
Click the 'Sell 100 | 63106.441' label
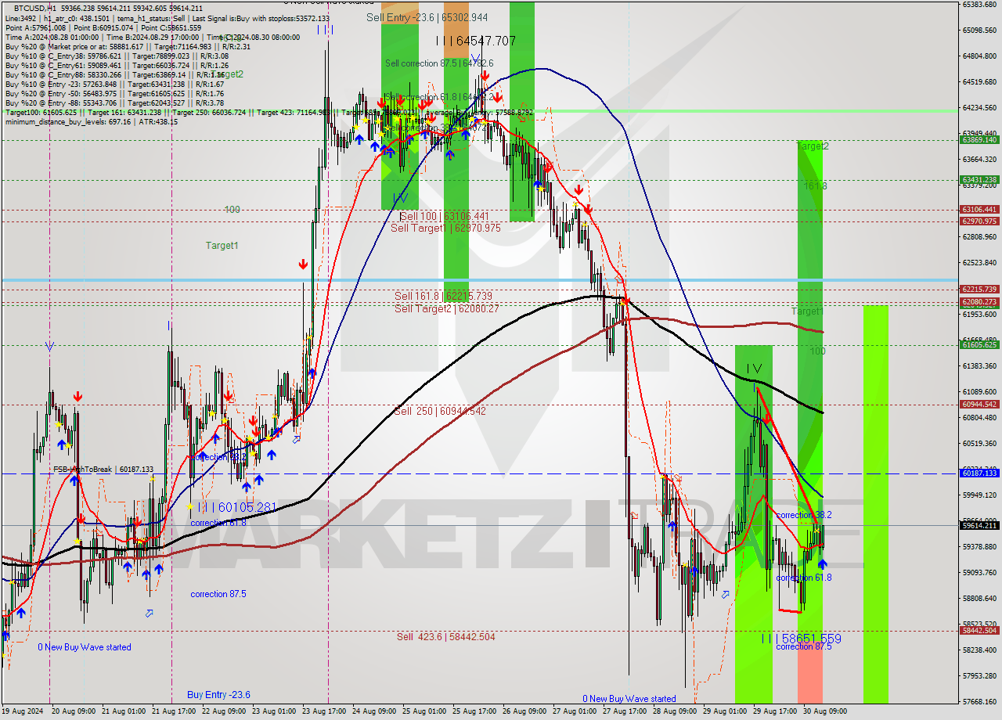pyautogui.click(x=444, y=216)
